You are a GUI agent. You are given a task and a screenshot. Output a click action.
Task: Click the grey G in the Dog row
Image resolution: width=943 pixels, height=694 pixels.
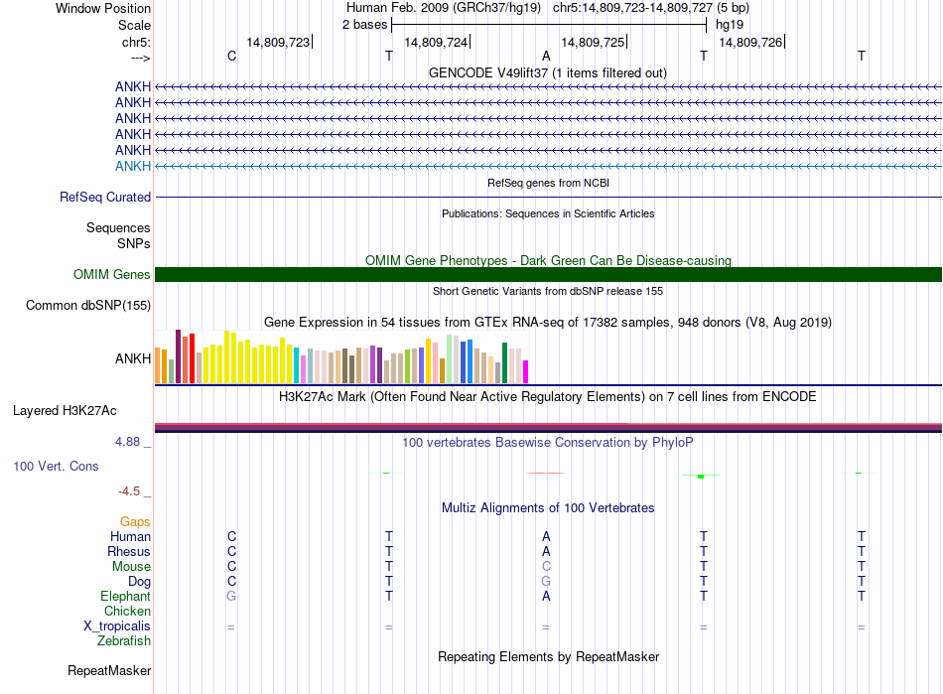tap(546, 582)
